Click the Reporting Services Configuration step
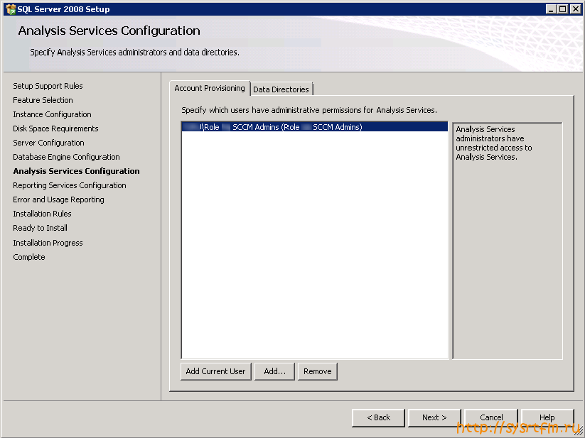Screen dimensions: 585x438 tap(70, 185)
